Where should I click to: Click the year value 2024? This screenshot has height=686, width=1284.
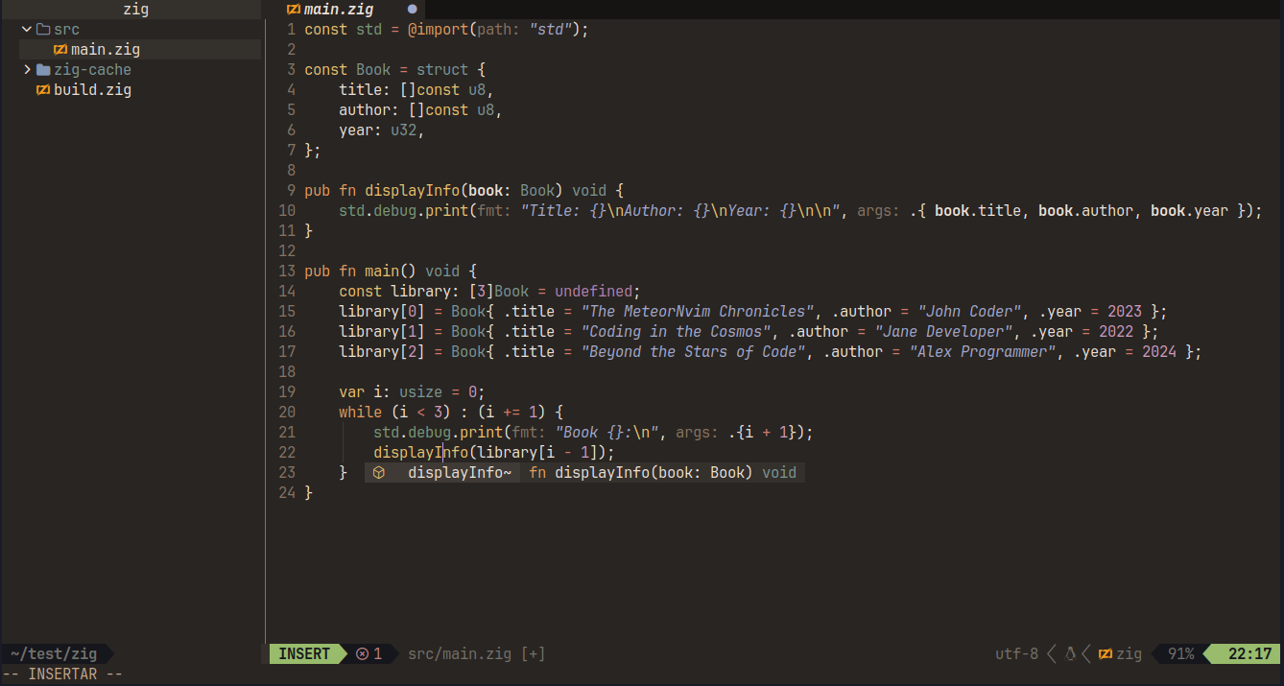click(x=1159, y=352)
